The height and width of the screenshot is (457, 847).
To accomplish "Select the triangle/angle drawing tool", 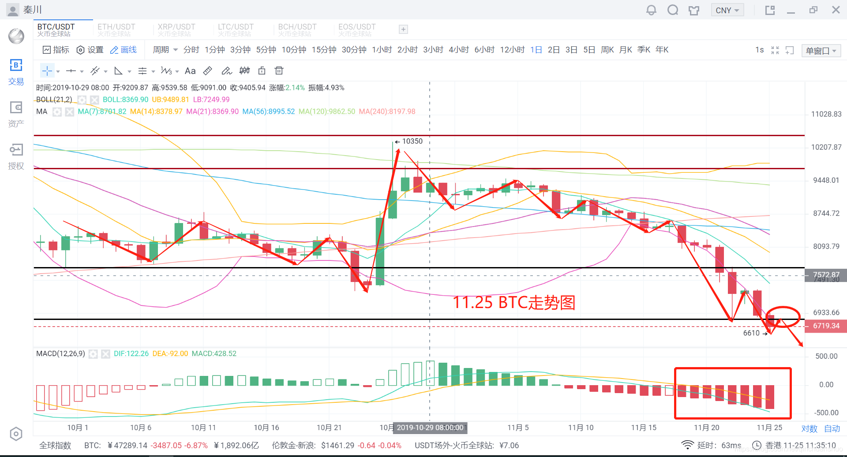I will point(118,71).
